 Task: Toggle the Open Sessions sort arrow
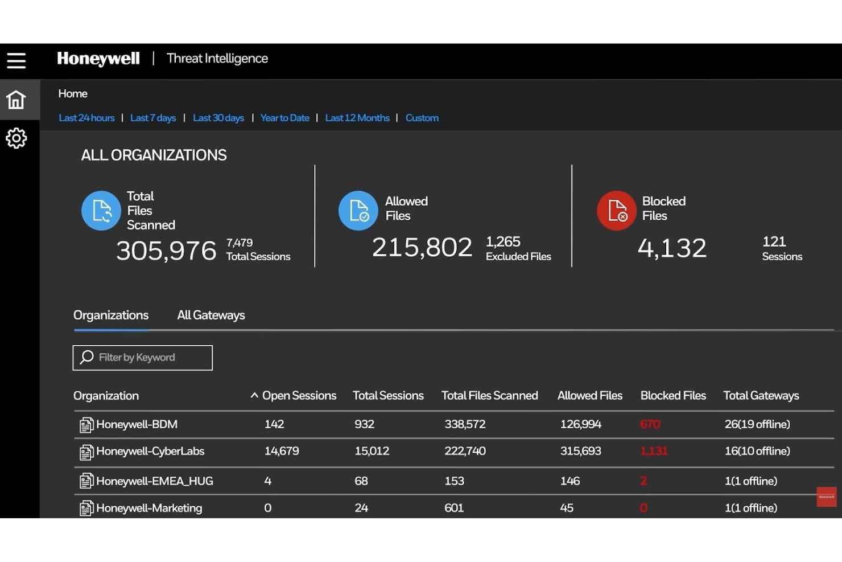point(254,395)
